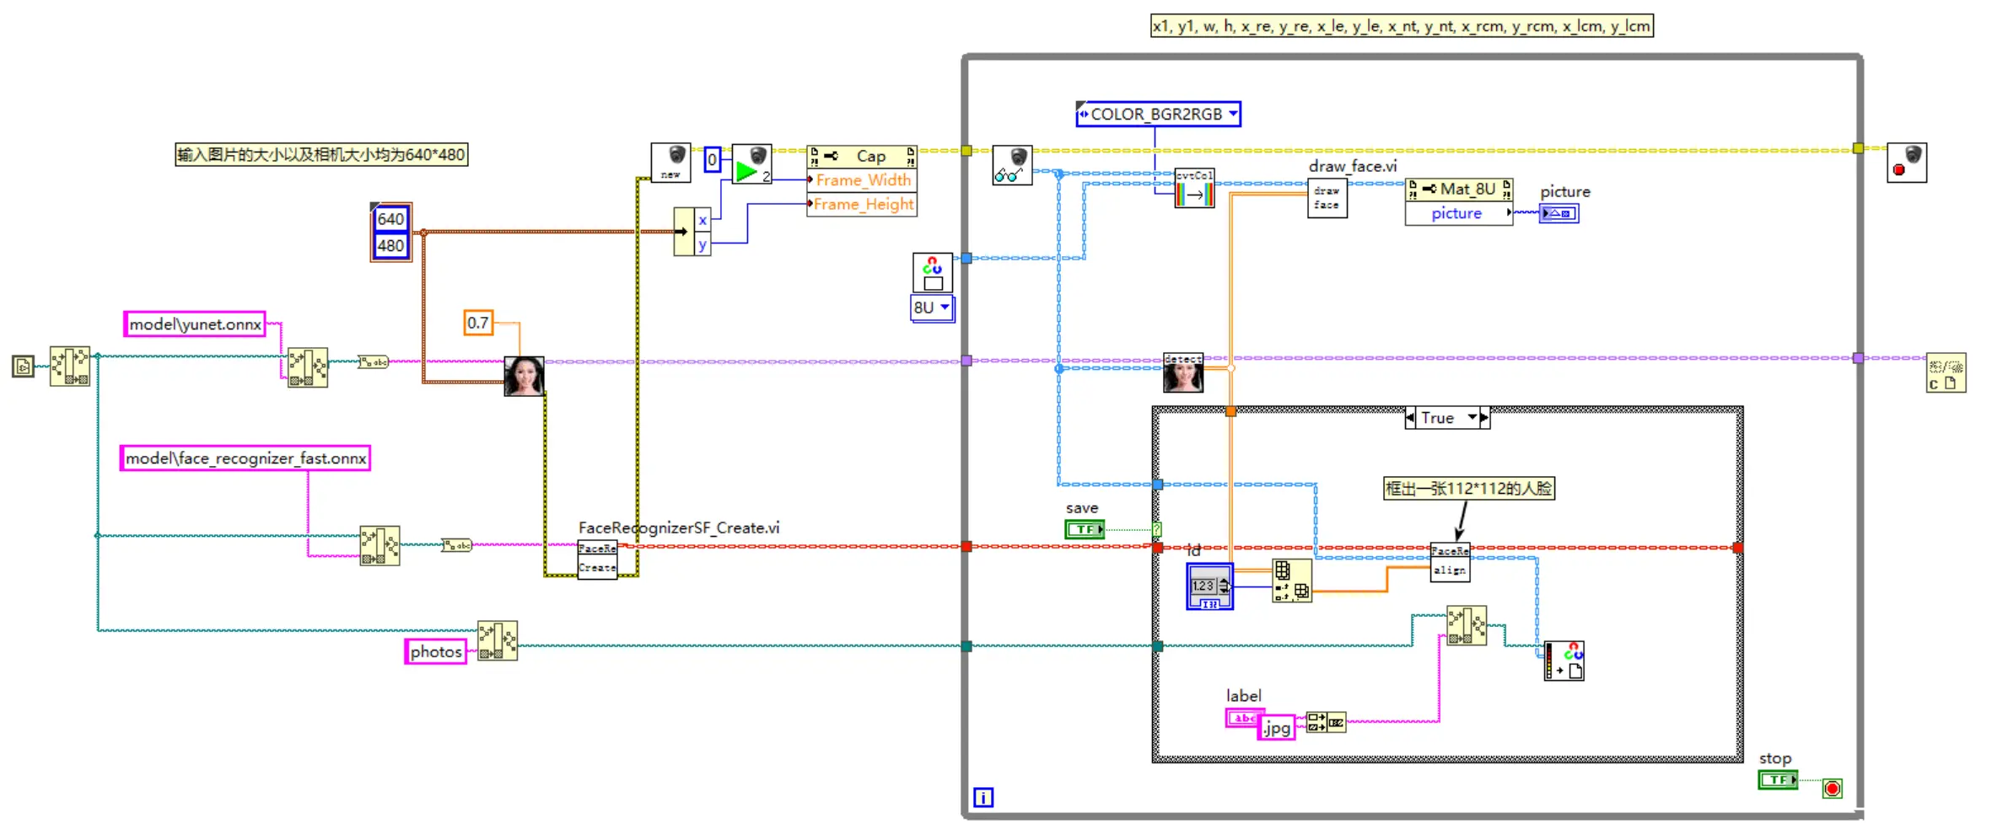Edit the model\face_recognizer_fast.onnx constant
The width and height of the screenshot is (1992, 830).
245,458
